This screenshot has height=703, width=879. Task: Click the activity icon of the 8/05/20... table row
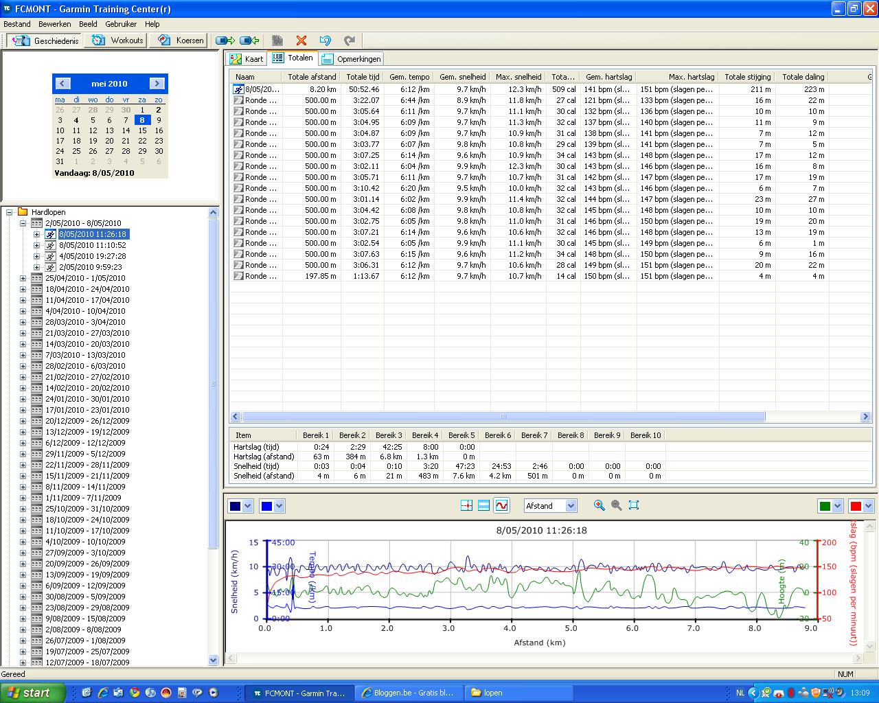238,89
